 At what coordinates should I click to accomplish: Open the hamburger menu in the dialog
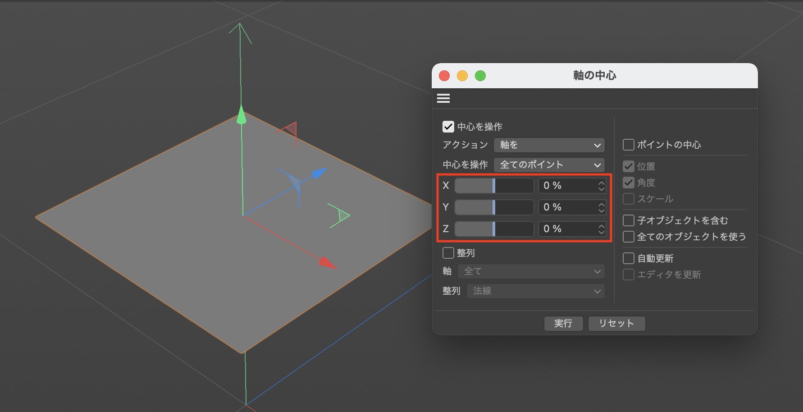pos(443,98)
